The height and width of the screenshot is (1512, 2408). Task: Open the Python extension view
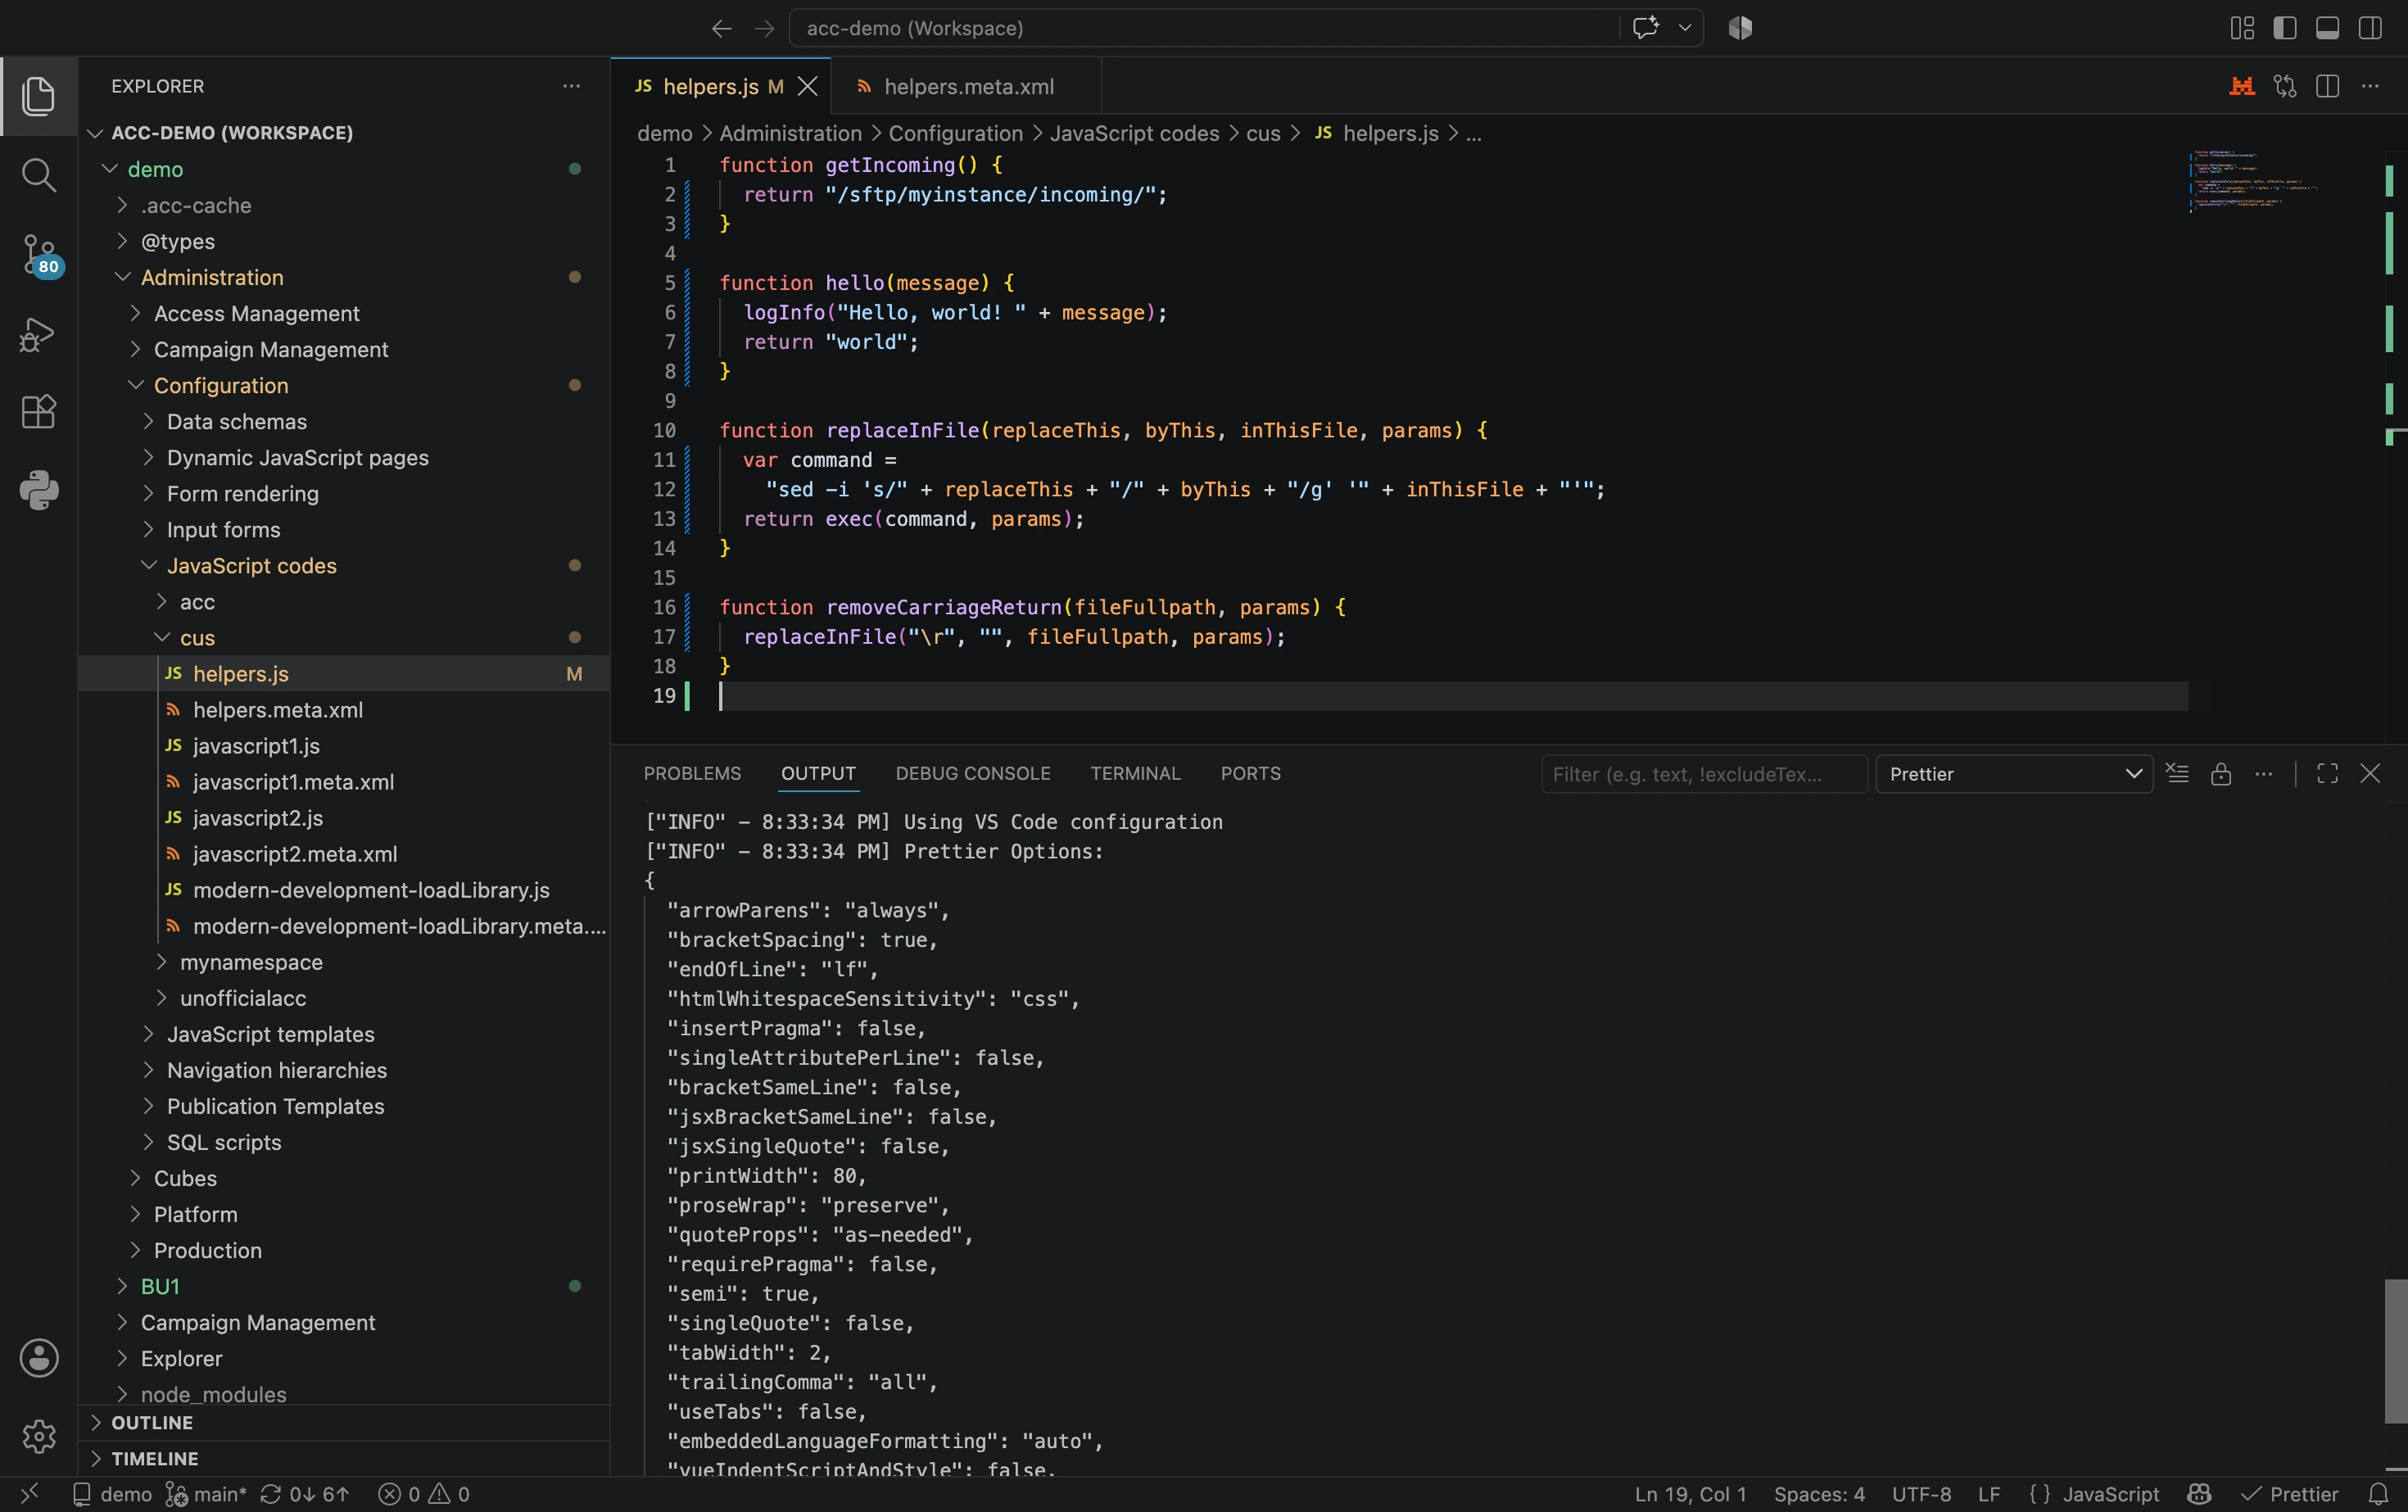coord(38,490)
